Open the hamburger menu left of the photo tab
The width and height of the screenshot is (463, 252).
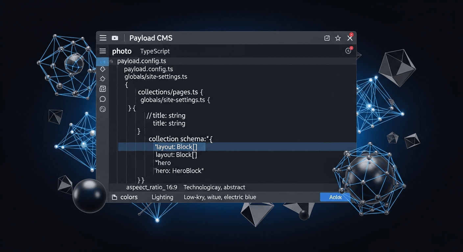click(103, 51)
